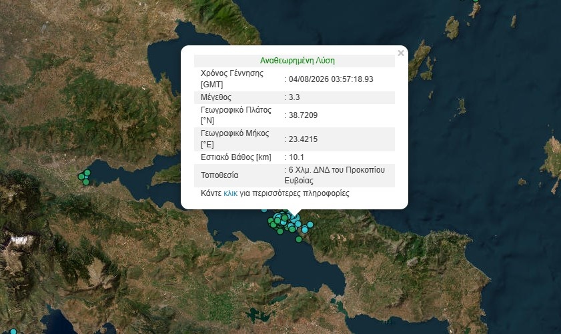561x334 pixels.
Task: Select the cyan marker at bottom-left map corner
Action: tap(13, 331)
